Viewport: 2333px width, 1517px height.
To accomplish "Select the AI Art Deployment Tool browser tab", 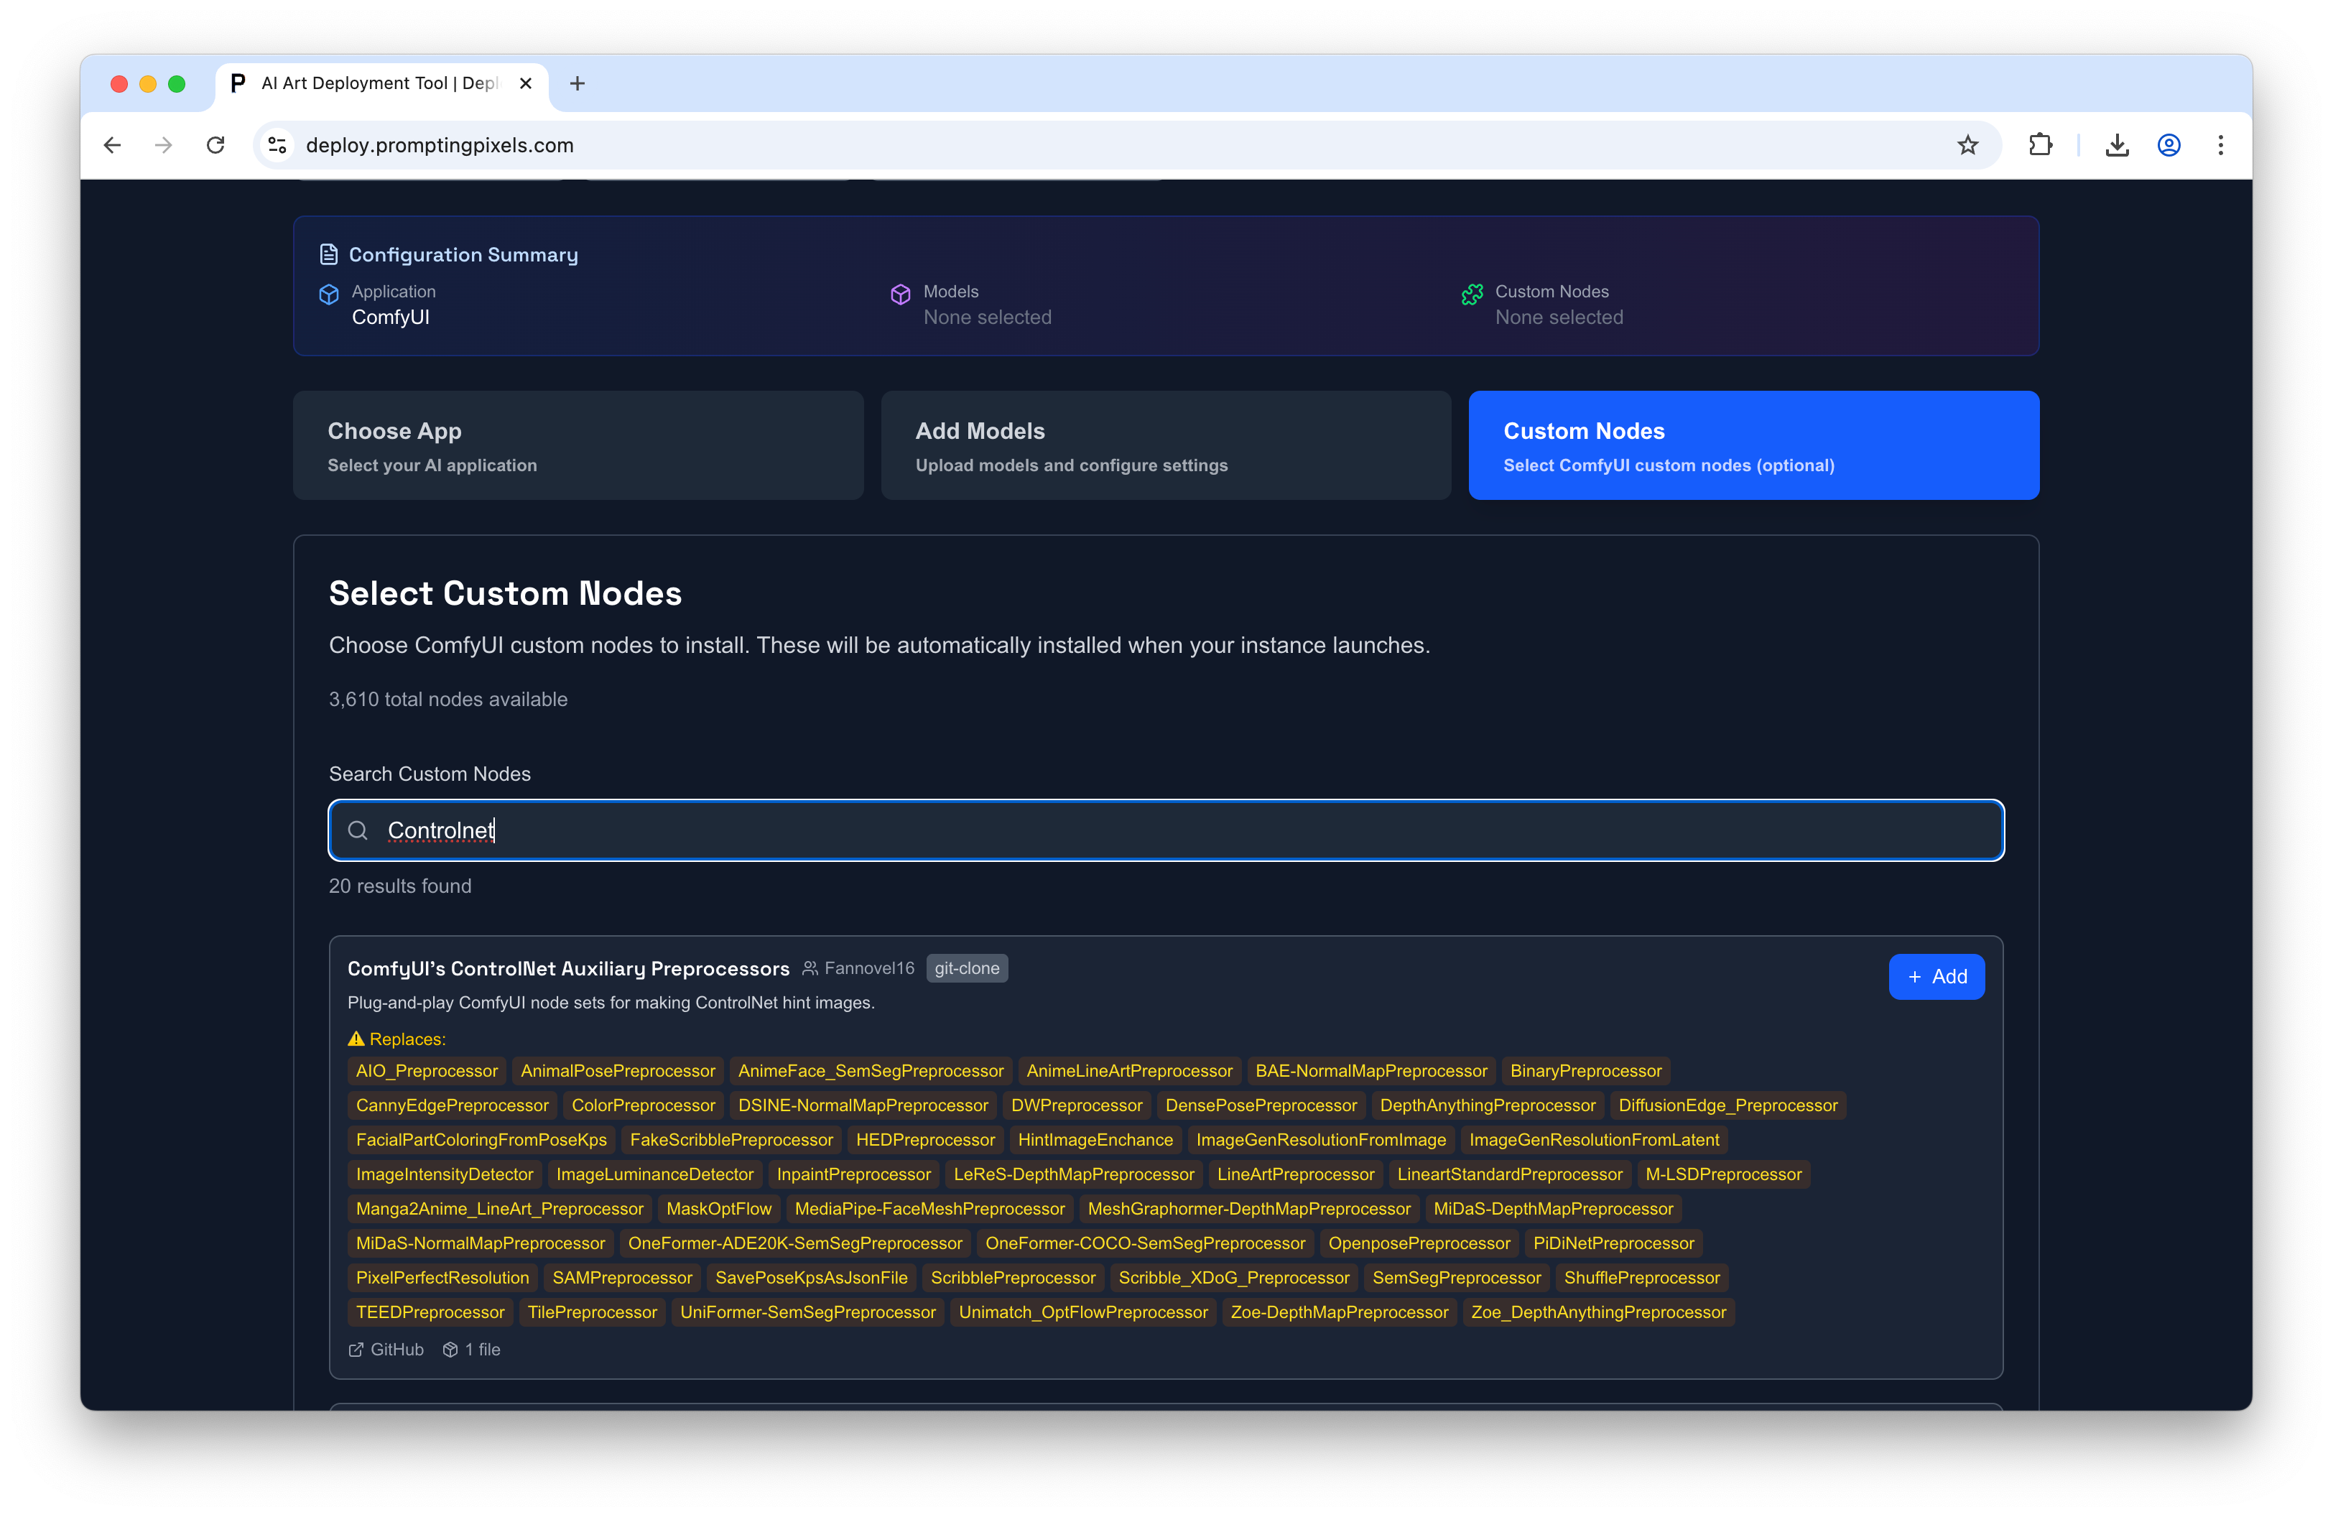I will pyautogui.click(x=381, y=83).
